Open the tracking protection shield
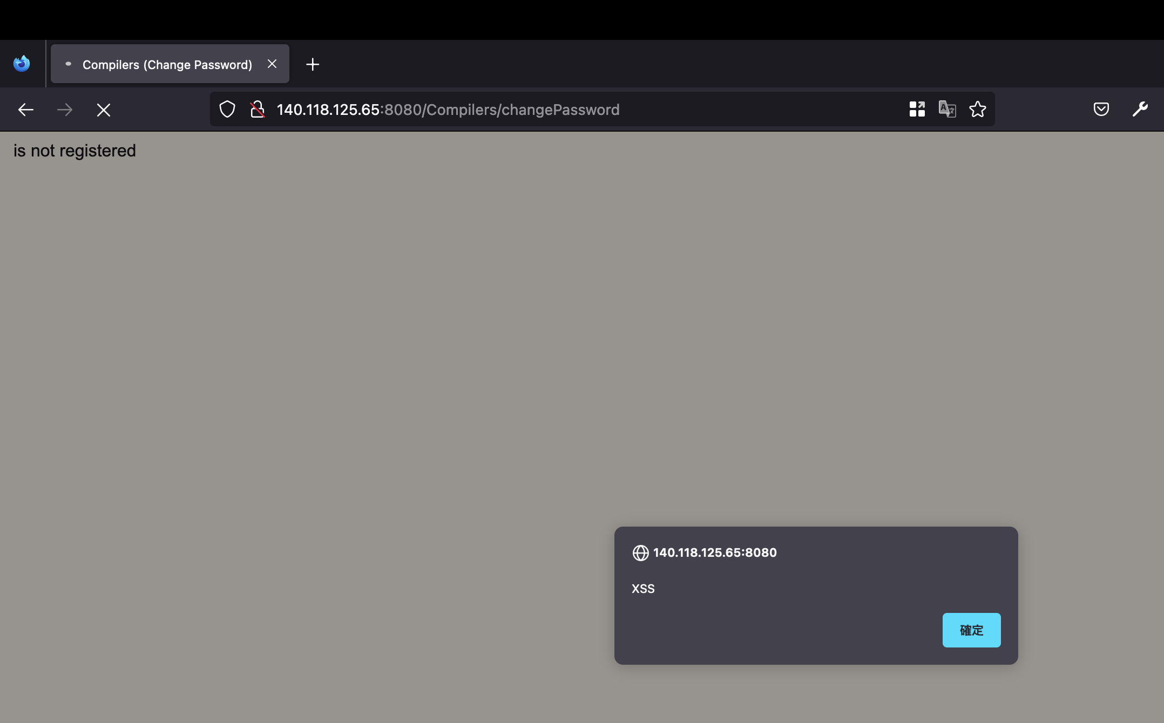 (x=227, y=109)
